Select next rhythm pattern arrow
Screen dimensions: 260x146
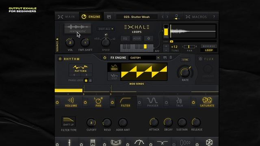87,75
